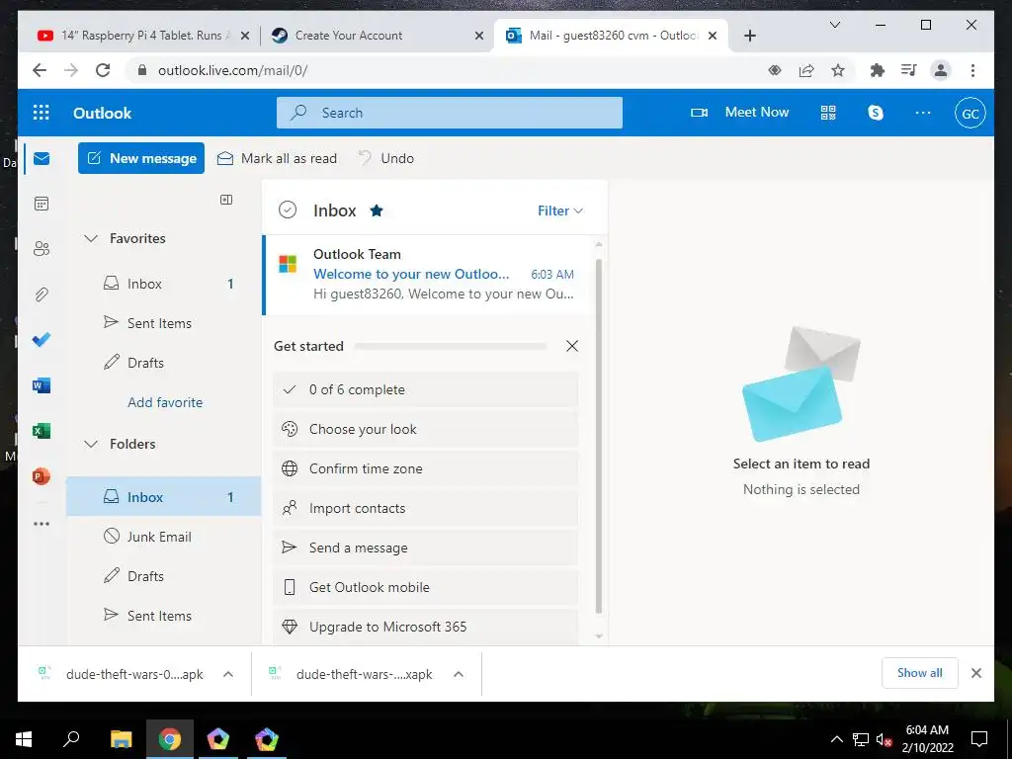The width and height of the screenshot is (1012, 759).
Task: Show more apps ellipsis in sidebar
Action: [42, 524]
